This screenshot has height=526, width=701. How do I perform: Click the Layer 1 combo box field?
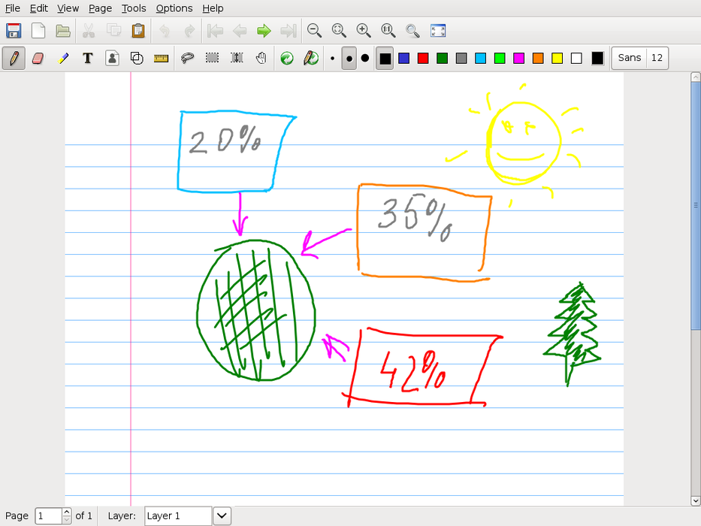pos(177,515)
